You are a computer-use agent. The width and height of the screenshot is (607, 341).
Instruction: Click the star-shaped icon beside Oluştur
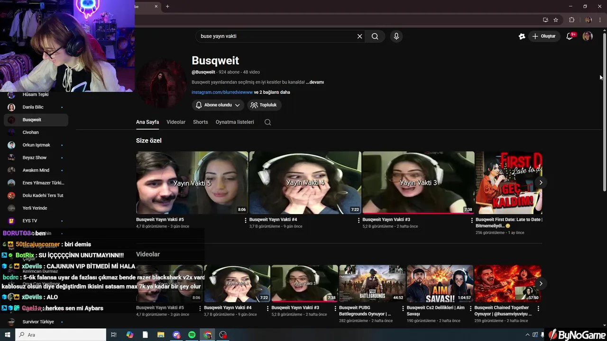pos(522,36)
